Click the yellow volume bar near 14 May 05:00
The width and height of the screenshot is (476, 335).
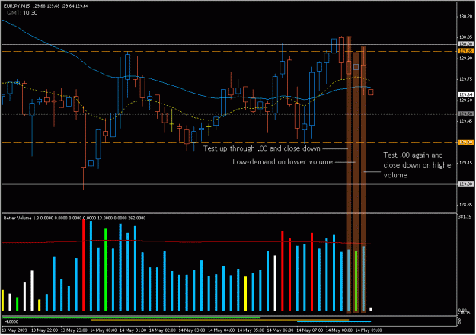click(245, 293)
